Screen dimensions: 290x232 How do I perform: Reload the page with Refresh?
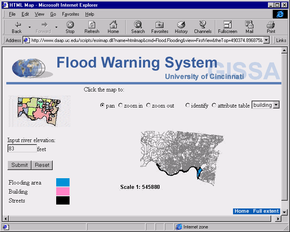92,27
